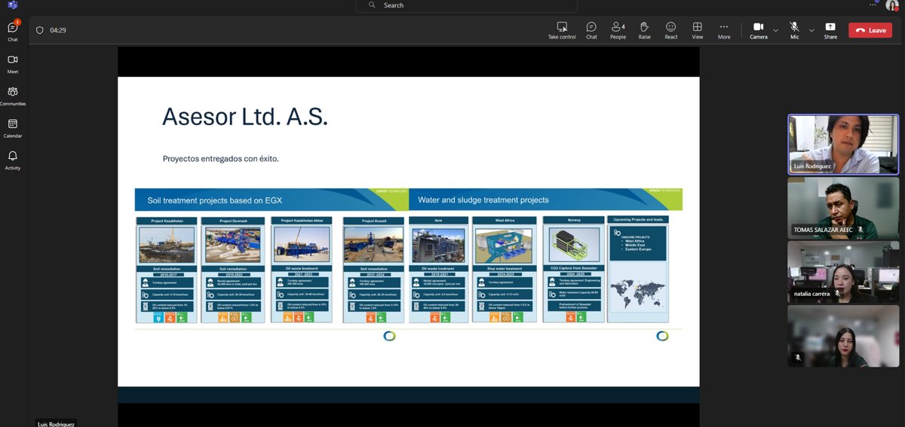Click the Project Denmark card photo
Image resolution: width=905 pixels, height=427 pixels.
point(233,246)
